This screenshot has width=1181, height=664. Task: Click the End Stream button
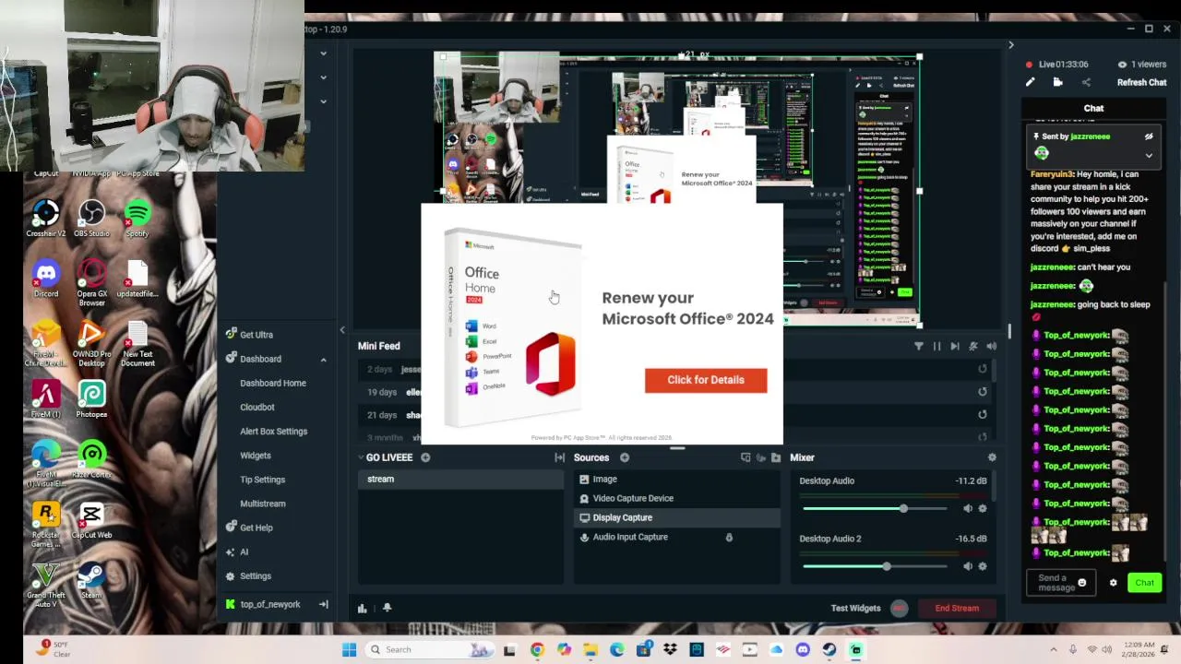click(957, 608)
